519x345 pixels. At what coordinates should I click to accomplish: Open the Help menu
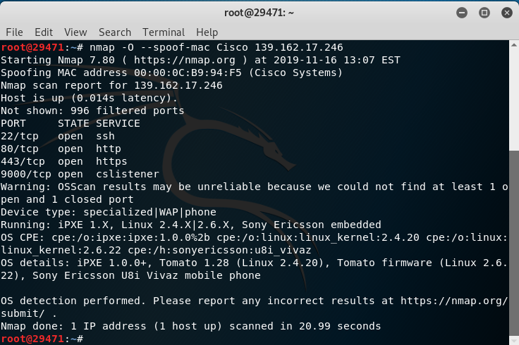pos(207,32)
